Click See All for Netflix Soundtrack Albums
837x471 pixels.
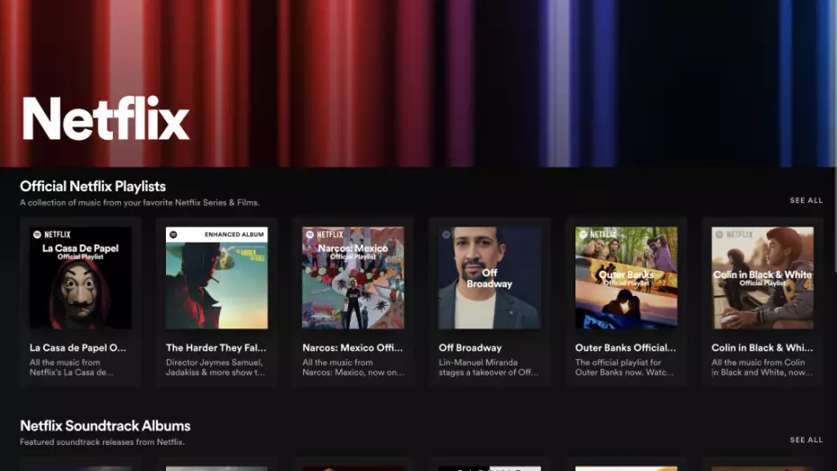tap(805, 440)
